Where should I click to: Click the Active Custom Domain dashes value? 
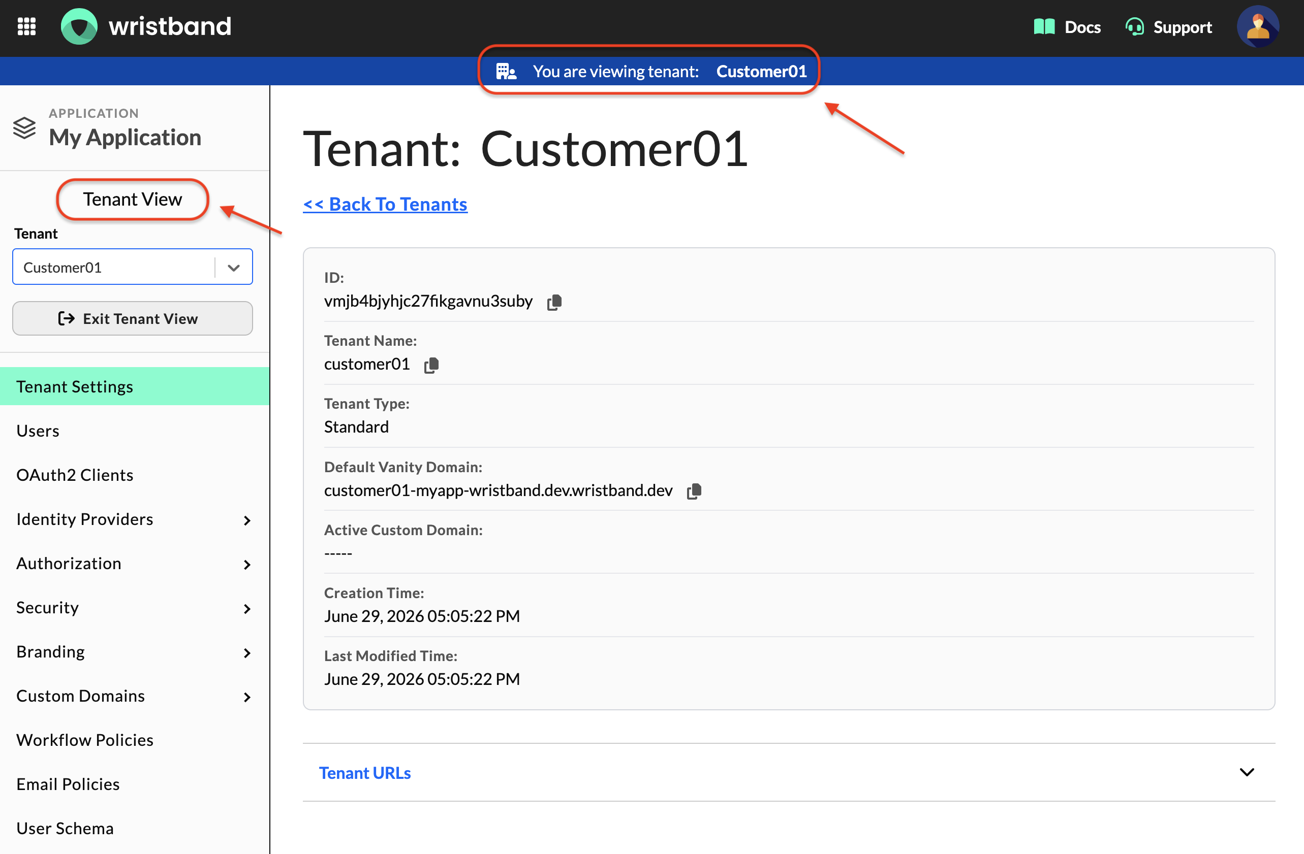(x=338, y=553)
